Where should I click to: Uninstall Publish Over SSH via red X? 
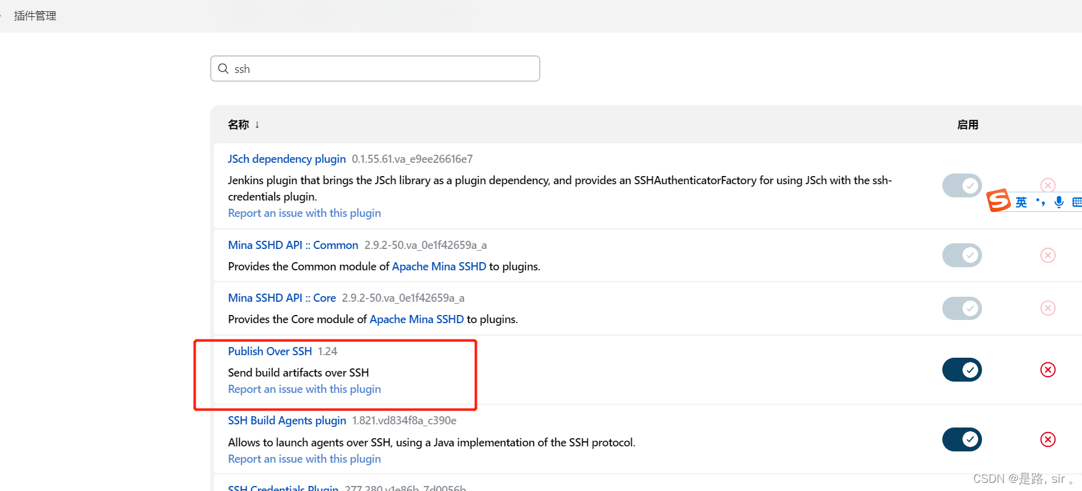click(x=1048, y=370)
